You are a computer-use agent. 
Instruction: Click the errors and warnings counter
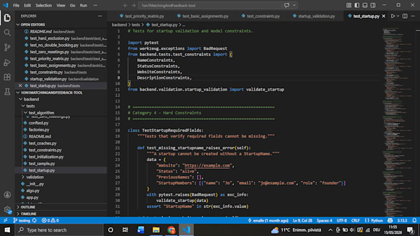pos(50,221)
